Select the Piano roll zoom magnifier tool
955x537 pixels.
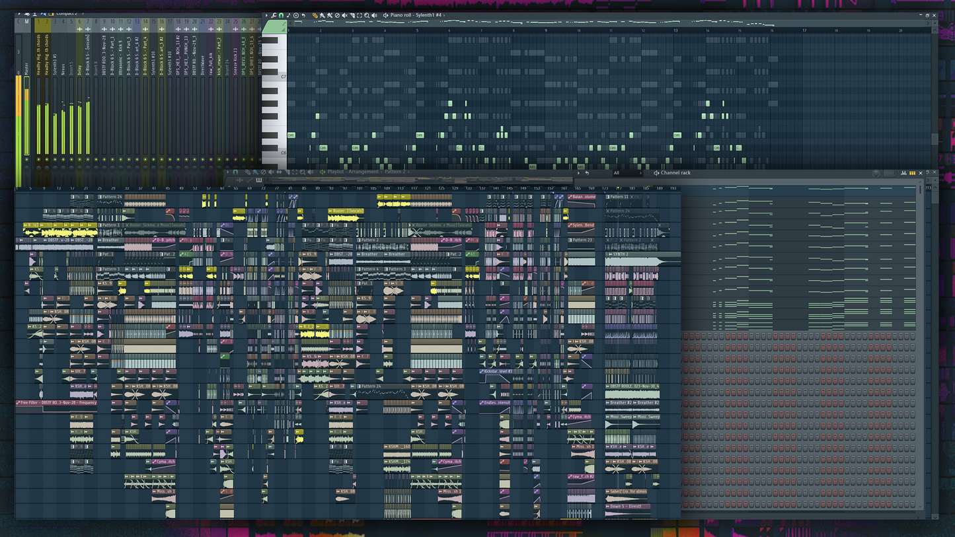pyautogui.click(x=367, y=15)
